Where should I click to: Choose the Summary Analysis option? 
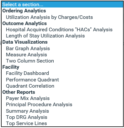(62, 111)
